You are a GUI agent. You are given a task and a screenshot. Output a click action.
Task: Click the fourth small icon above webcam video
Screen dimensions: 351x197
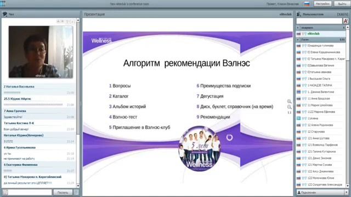(72, 21)
